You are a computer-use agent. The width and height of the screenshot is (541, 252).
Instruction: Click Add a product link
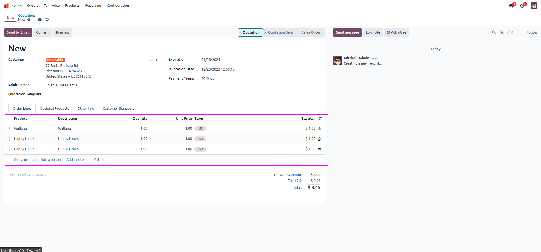pyautogui.click(x=25, y=160)
